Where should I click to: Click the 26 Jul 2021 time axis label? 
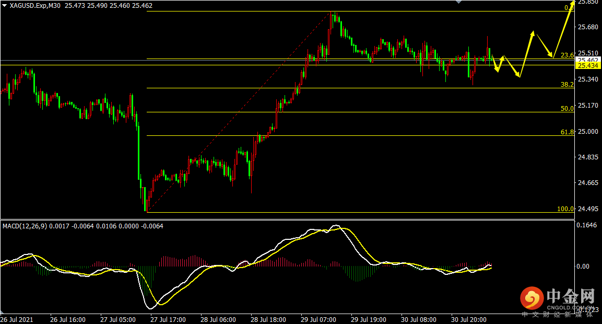pos(17,320)
